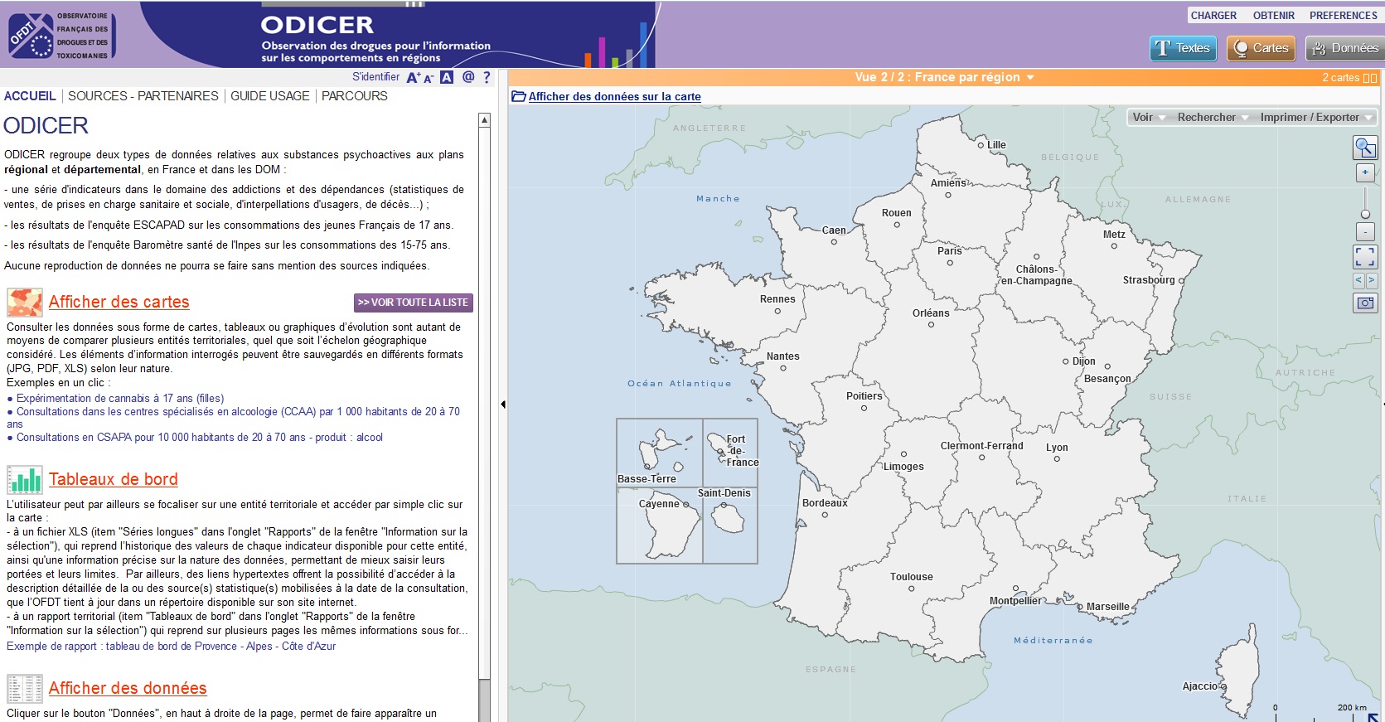Image resolution: width=1385 pixels, height=722 pixels.
Task: Click the arrow icon by the map scale
Action: pyautogui.click(x=1373, y=717)
